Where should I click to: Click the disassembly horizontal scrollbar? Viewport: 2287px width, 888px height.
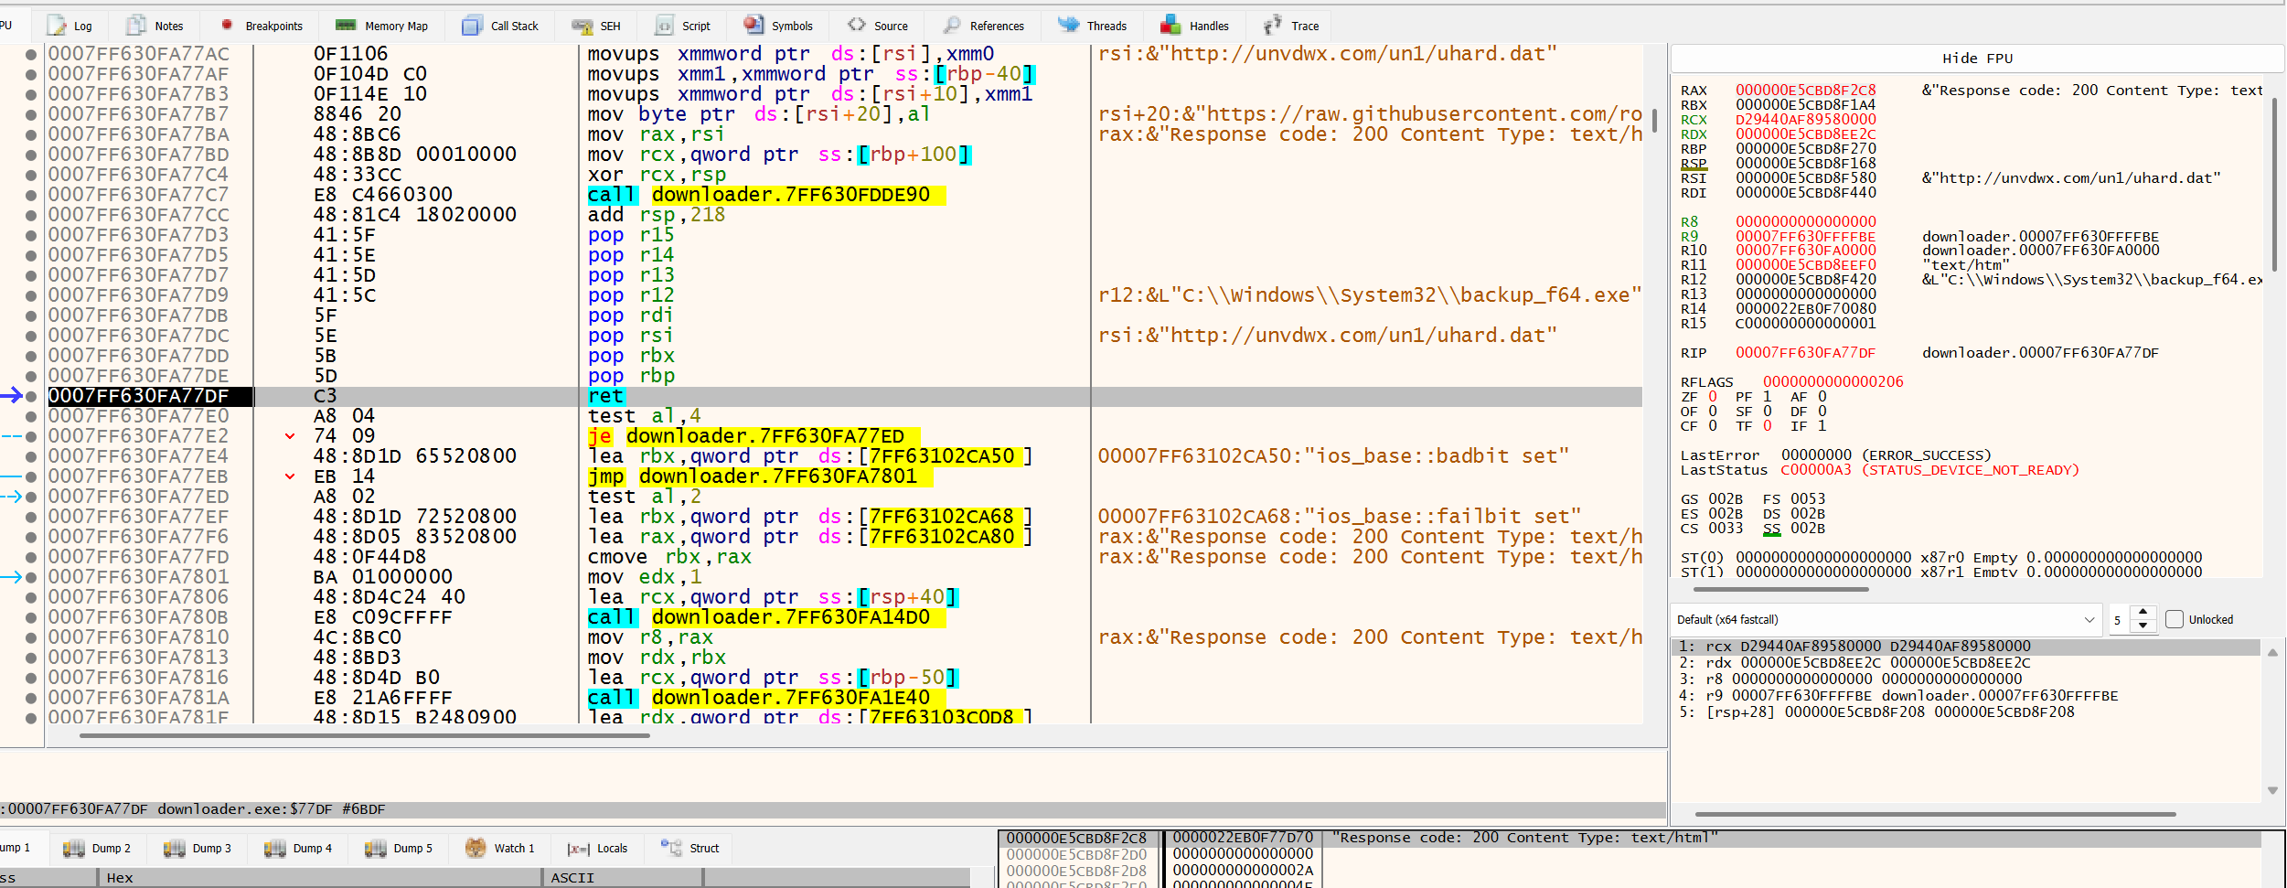click(x=364, y=735)
